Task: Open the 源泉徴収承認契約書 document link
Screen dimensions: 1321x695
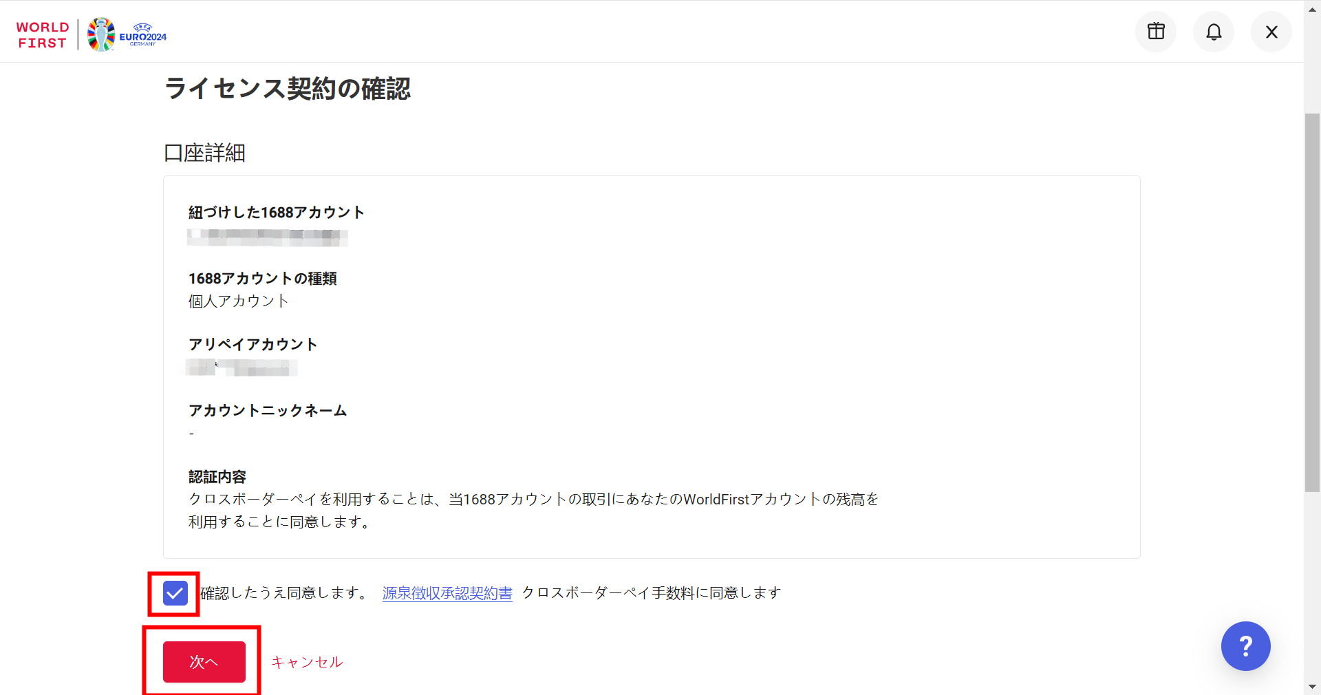Action: [447, 592]
